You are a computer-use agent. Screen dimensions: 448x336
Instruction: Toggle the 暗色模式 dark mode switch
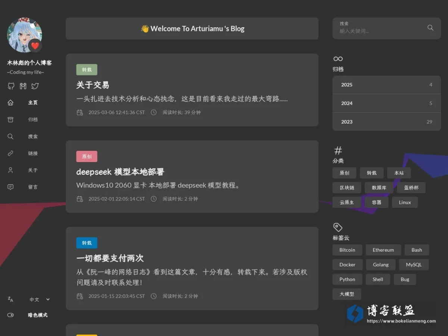pyautogui.click(x=10, y=315)
